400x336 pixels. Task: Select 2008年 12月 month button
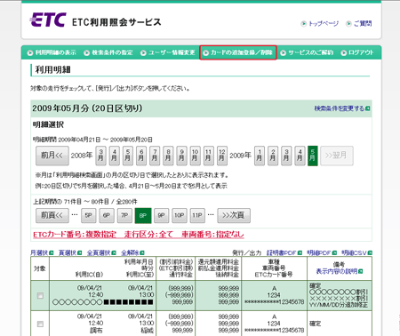(221, 156)
